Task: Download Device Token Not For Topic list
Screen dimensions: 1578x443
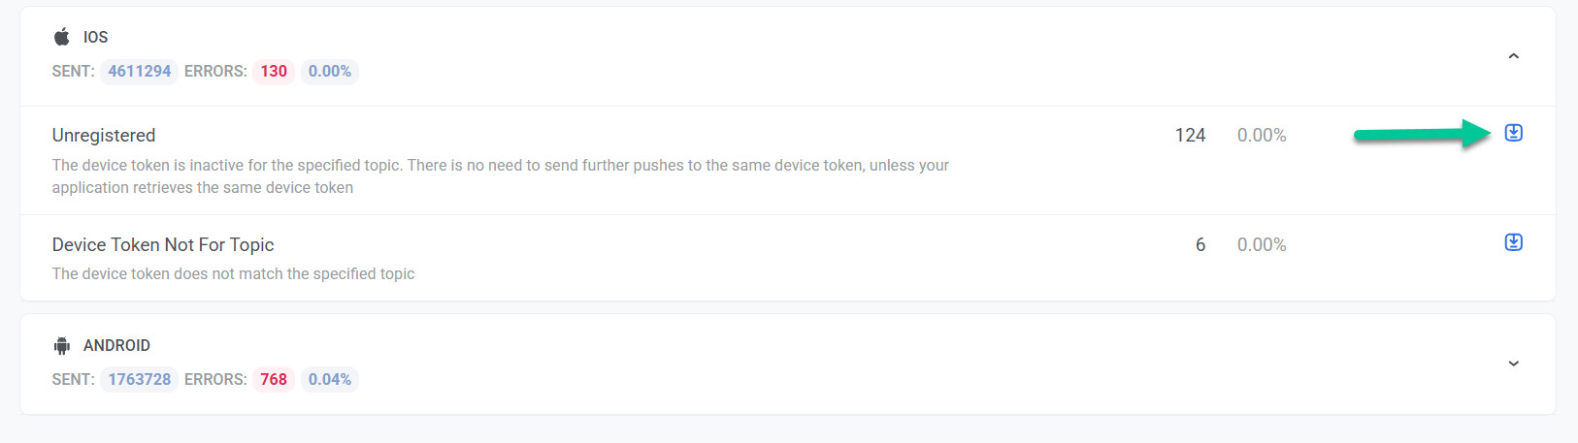Action: [x=1513, y=242]
